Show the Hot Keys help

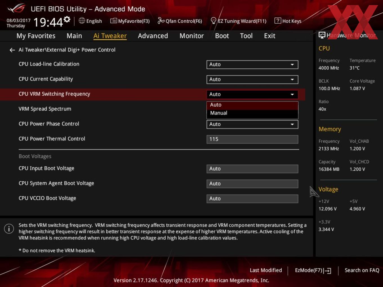click(288, 21)
